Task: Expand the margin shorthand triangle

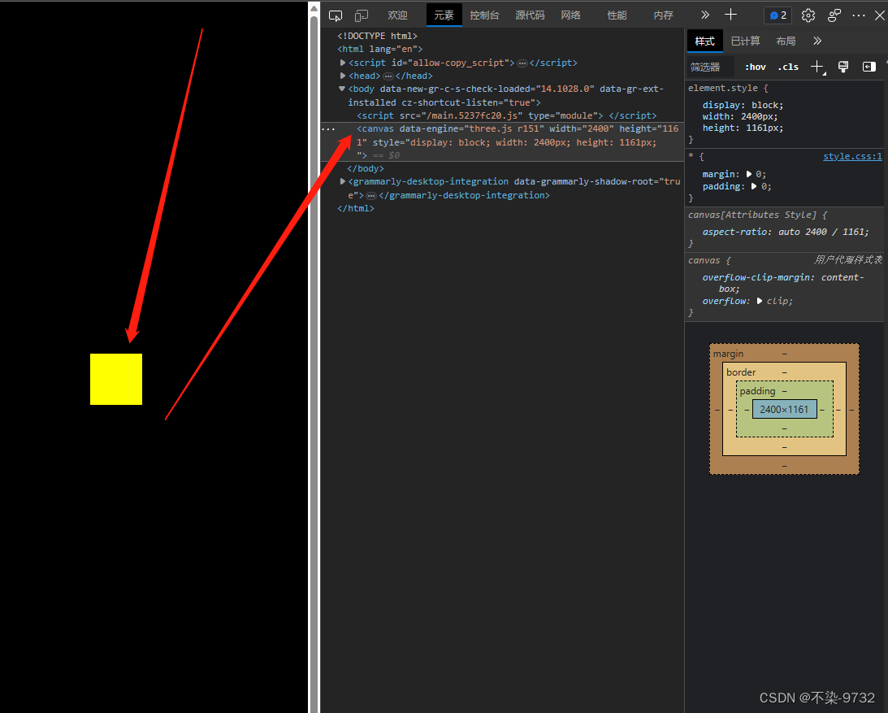Action: tap(749, 174)
